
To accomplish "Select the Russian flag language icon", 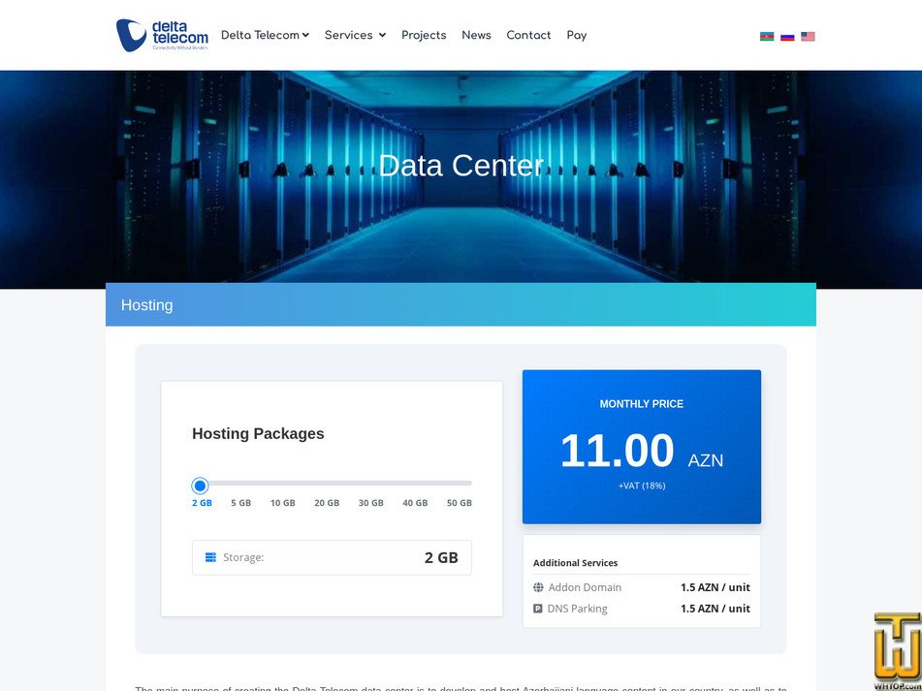I will pos(787,37).
